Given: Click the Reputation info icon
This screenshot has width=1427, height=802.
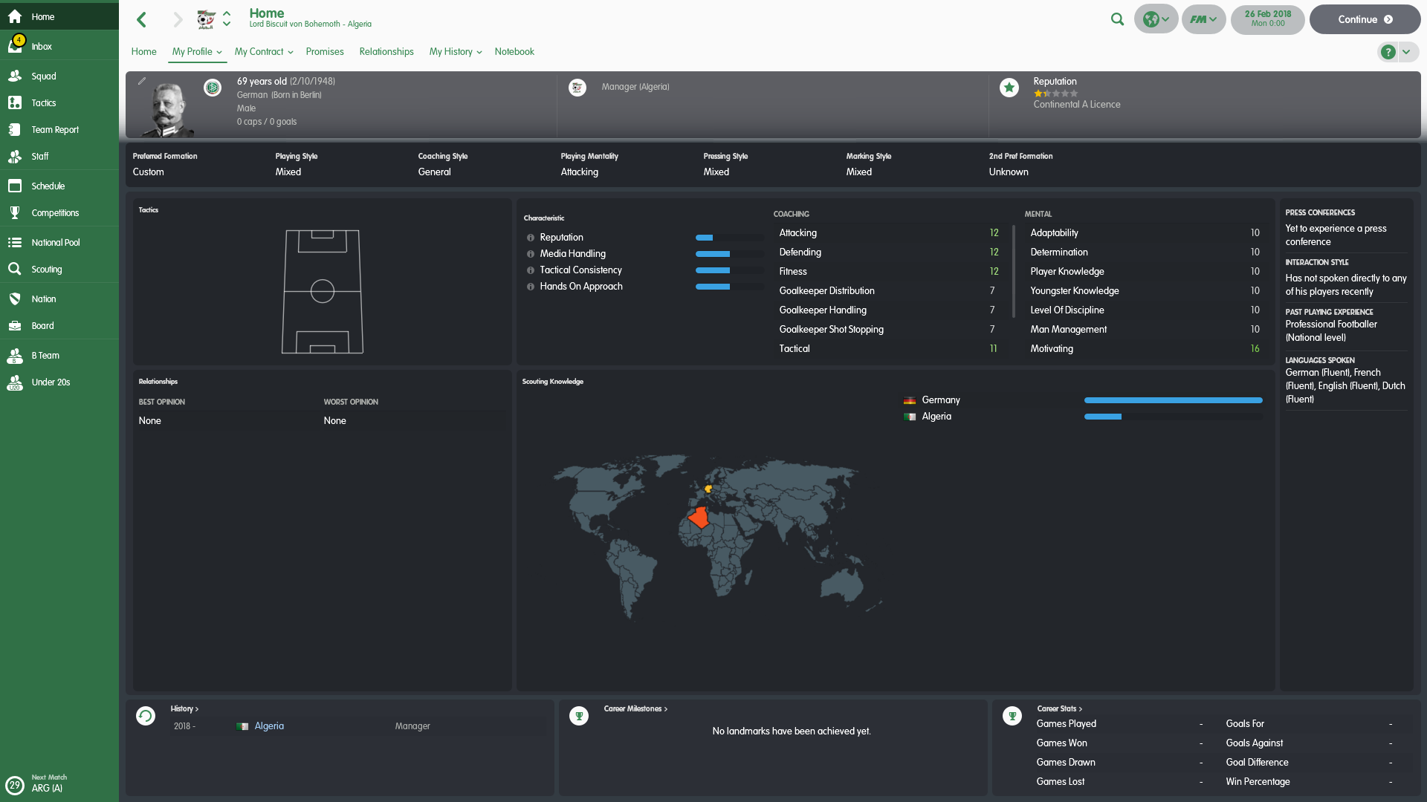Looking at the screenshot, I should point(531,238).
